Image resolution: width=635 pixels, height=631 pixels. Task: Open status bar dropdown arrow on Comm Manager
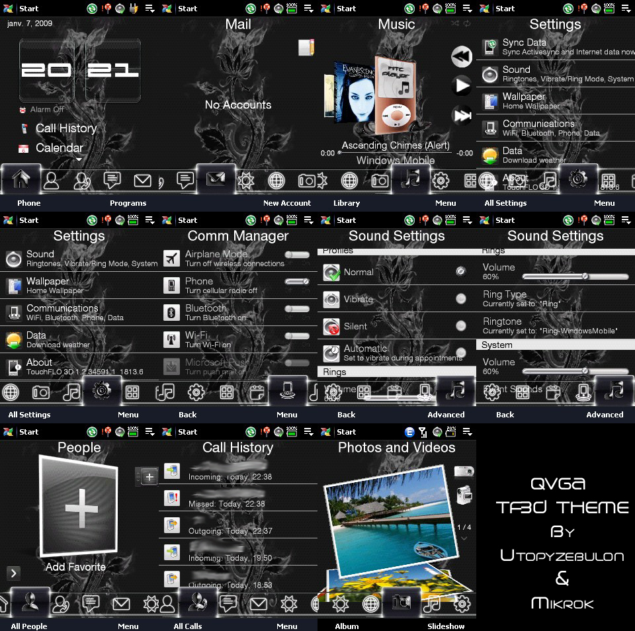pyautogui.click(x=309, y=220)
